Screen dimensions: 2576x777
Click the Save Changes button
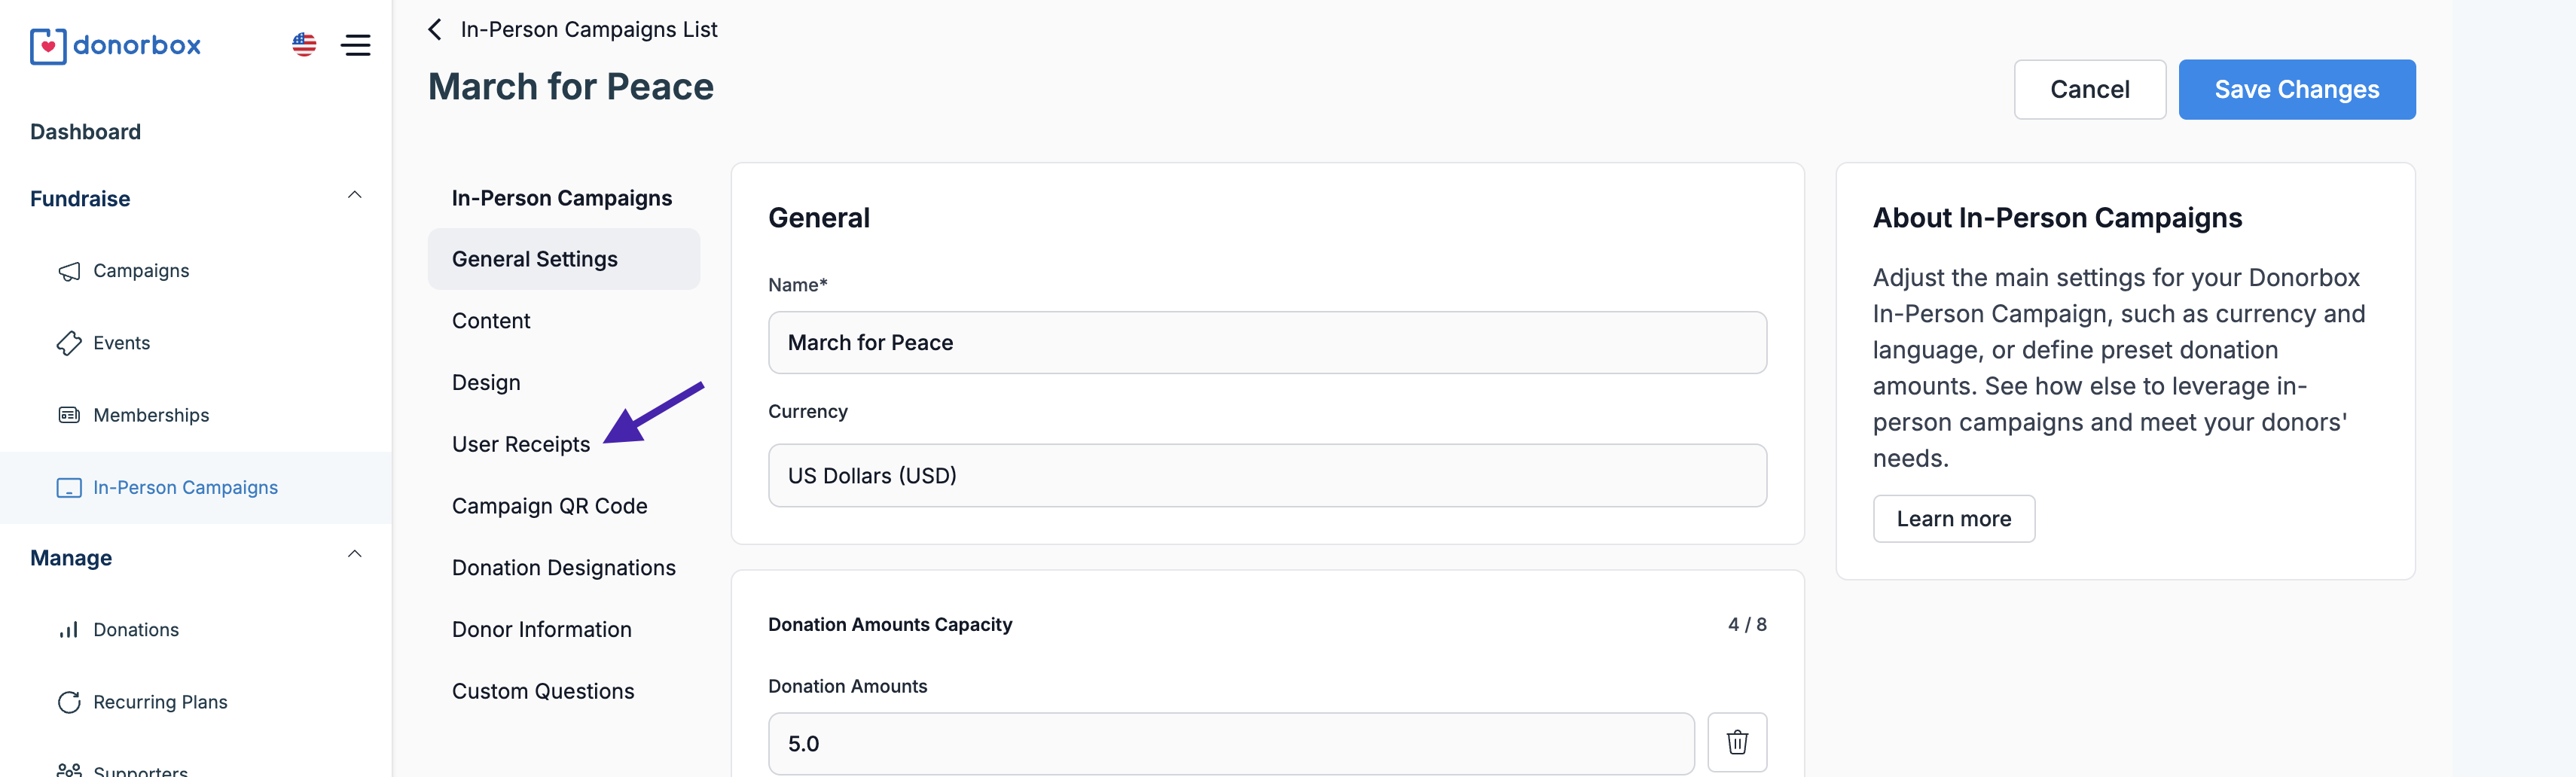click(x=2297, y=90)
